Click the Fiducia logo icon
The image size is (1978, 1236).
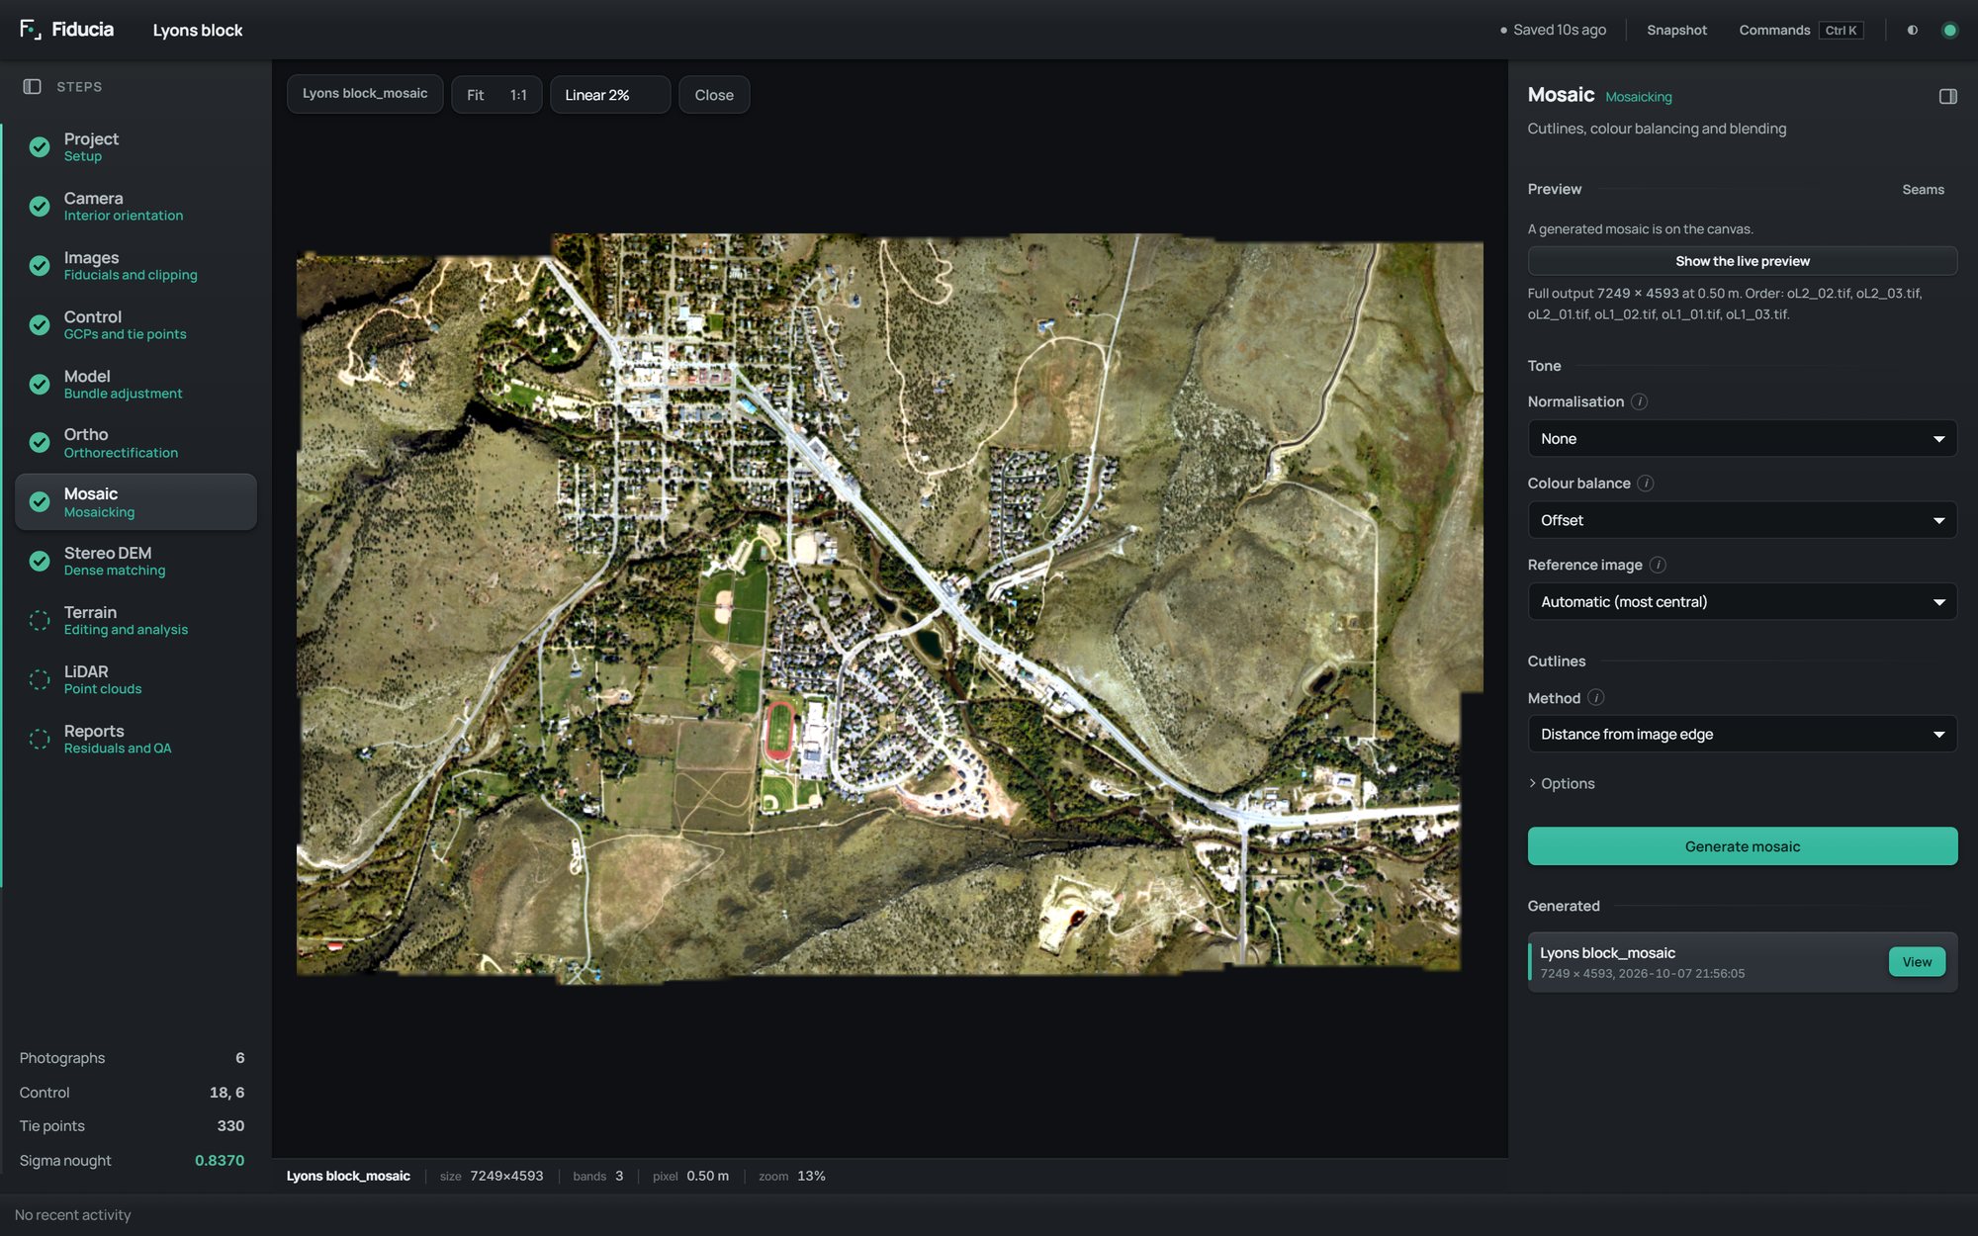point(30,30)
